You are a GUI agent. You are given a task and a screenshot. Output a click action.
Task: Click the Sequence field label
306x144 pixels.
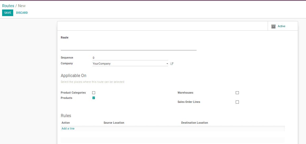(67, 58)
